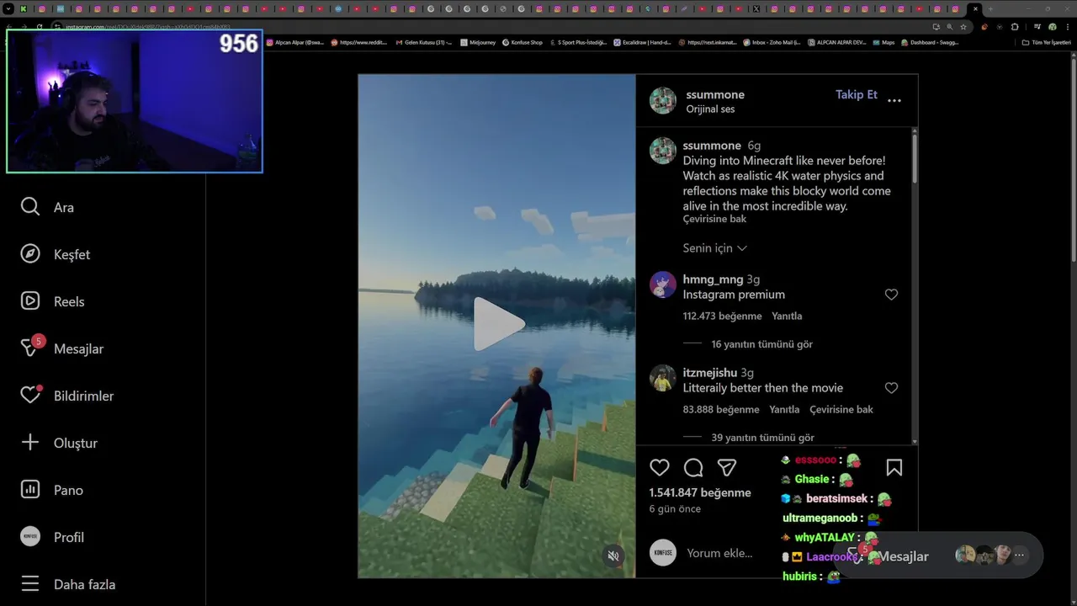Click the 112.473 beğenme count
The image size is (1077, 606).
[722, 316]
